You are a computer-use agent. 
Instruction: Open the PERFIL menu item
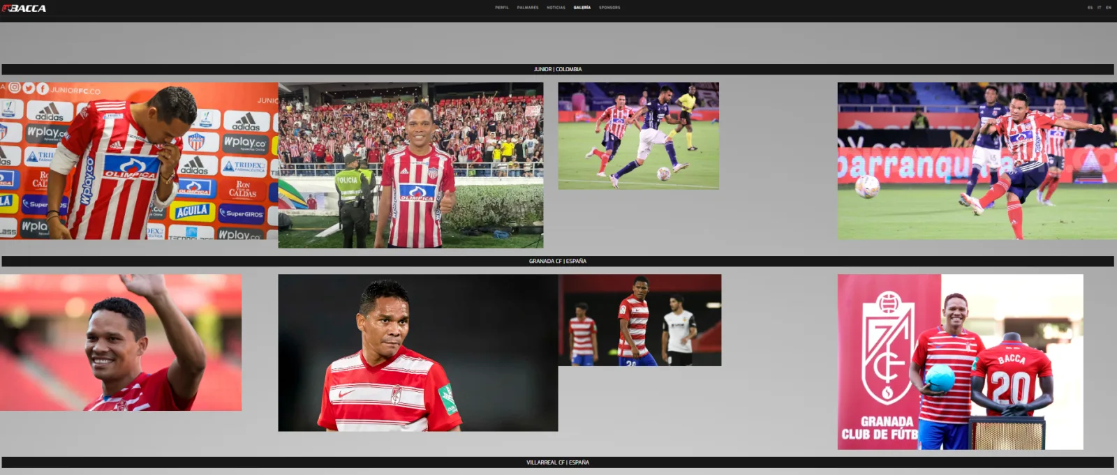(x=502, y=8)
